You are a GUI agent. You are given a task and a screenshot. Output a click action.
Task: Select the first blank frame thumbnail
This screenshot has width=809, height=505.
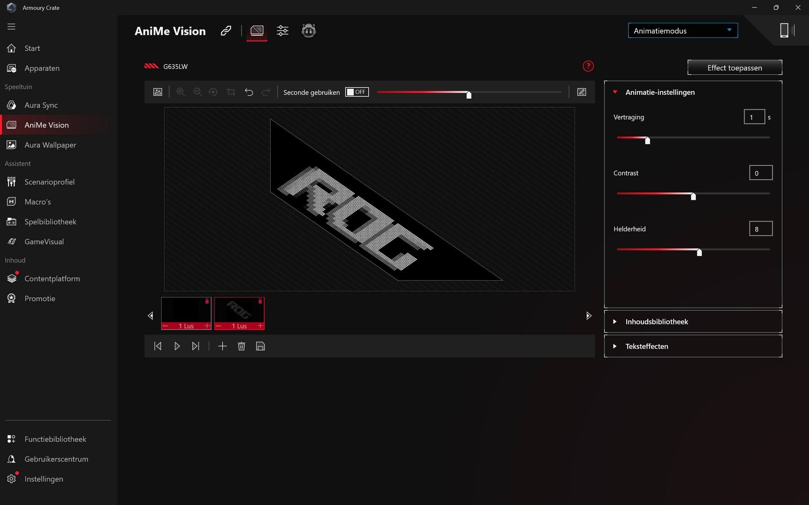pyautogui.click(x=186, y=310)
